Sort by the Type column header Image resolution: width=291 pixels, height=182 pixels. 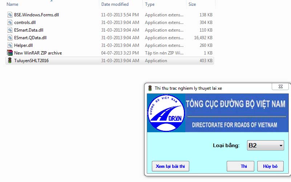click(x=150, y=4)
